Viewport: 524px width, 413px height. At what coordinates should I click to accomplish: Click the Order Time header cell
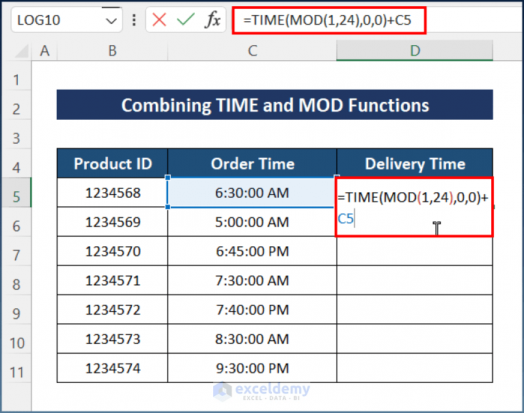[252, 163]
